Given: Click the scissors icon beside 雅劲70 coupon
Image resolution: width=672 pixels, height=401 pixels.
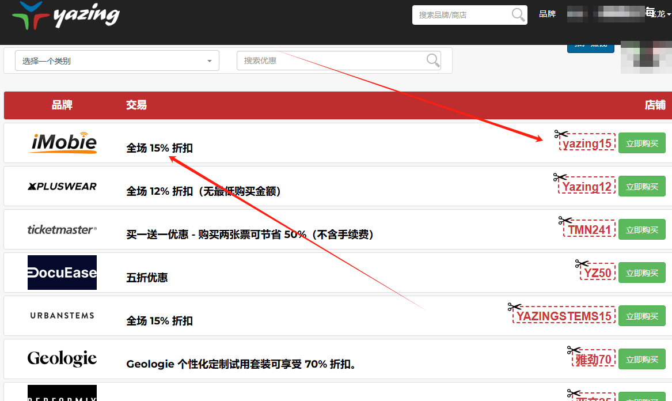Looking at the screenshot, I should coord(574,350).
